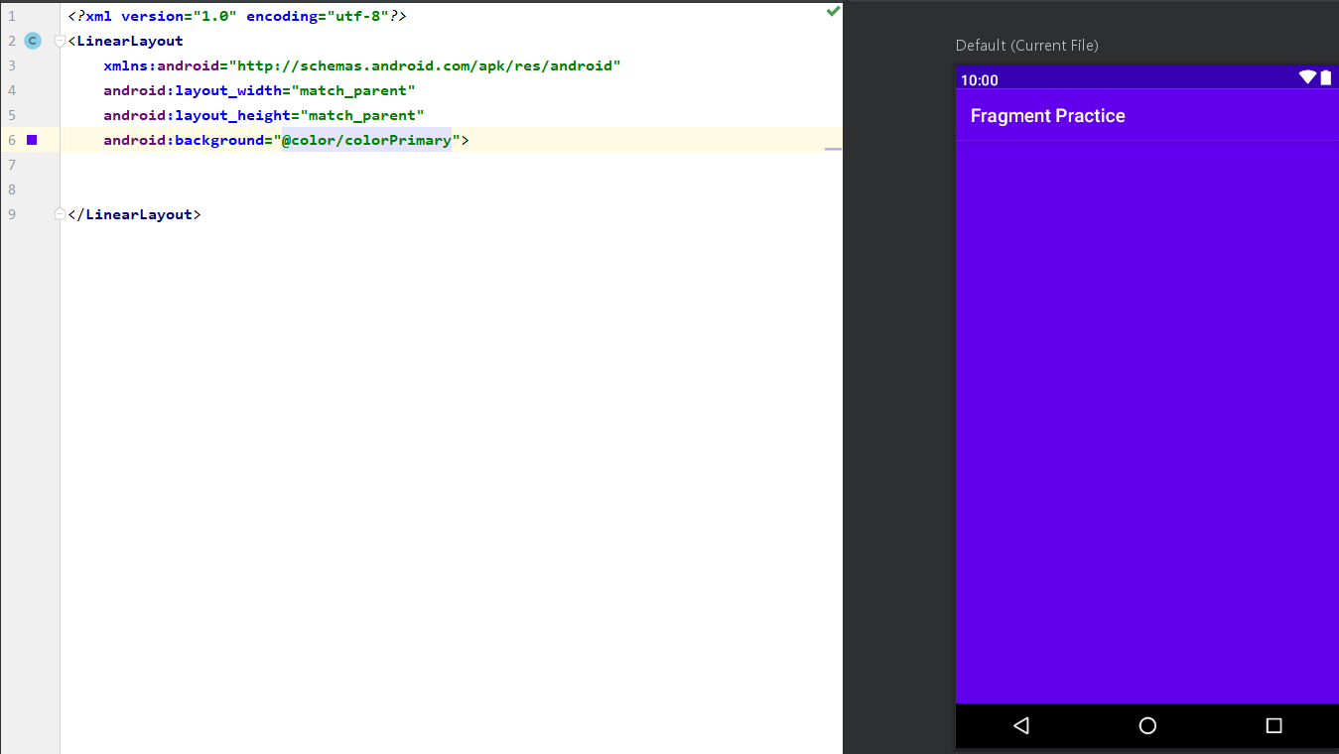Click the 'Default (Current File)' preview label
The width and height of the screenshot is (1339, 754).
pyautogui.click(x=1026, y=46)
